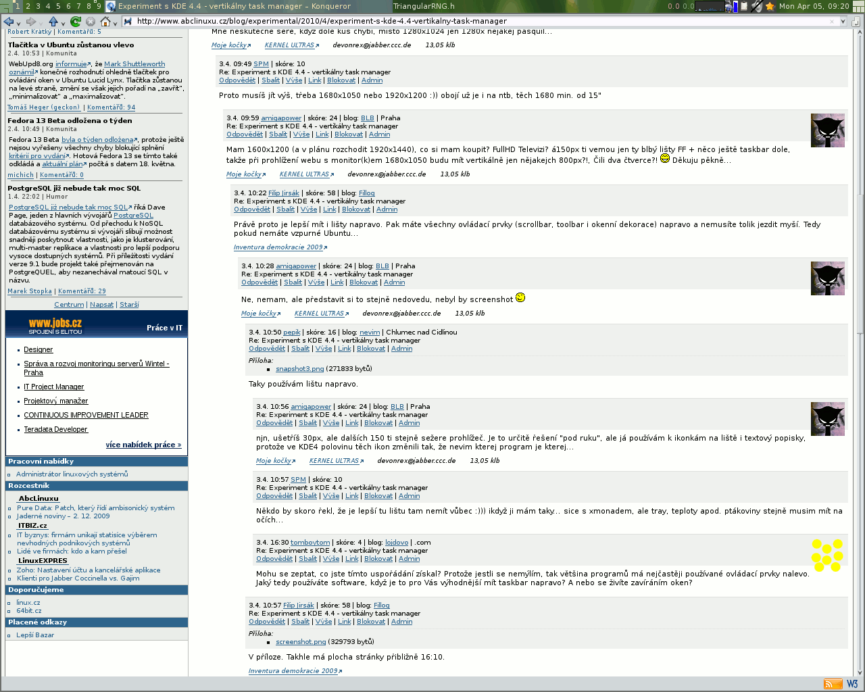Go up one level with Up arrow
This screenshot has width=865, height=692.
53,22
